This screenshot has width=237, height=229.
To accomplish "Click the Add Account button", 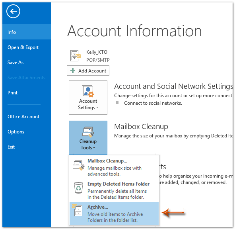I will [88, 70].
